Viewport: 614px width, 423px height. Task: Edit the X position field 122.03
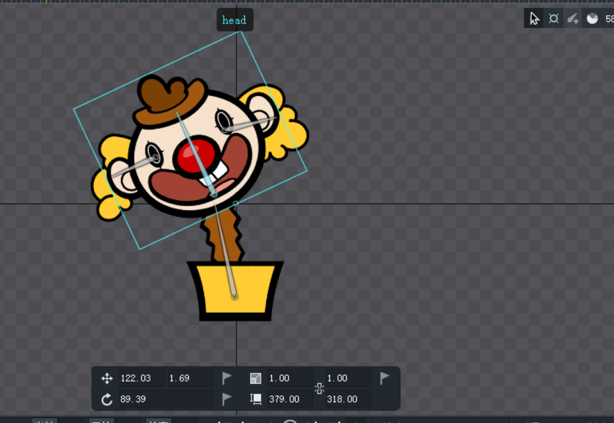tap(141, 378)
